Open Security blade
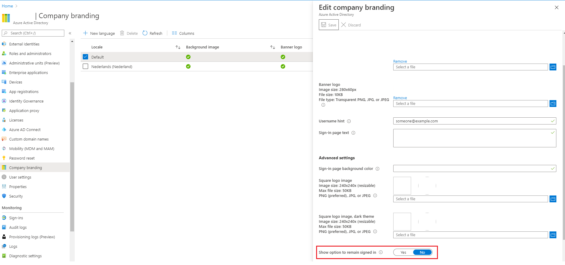 [x=16, y=196]
